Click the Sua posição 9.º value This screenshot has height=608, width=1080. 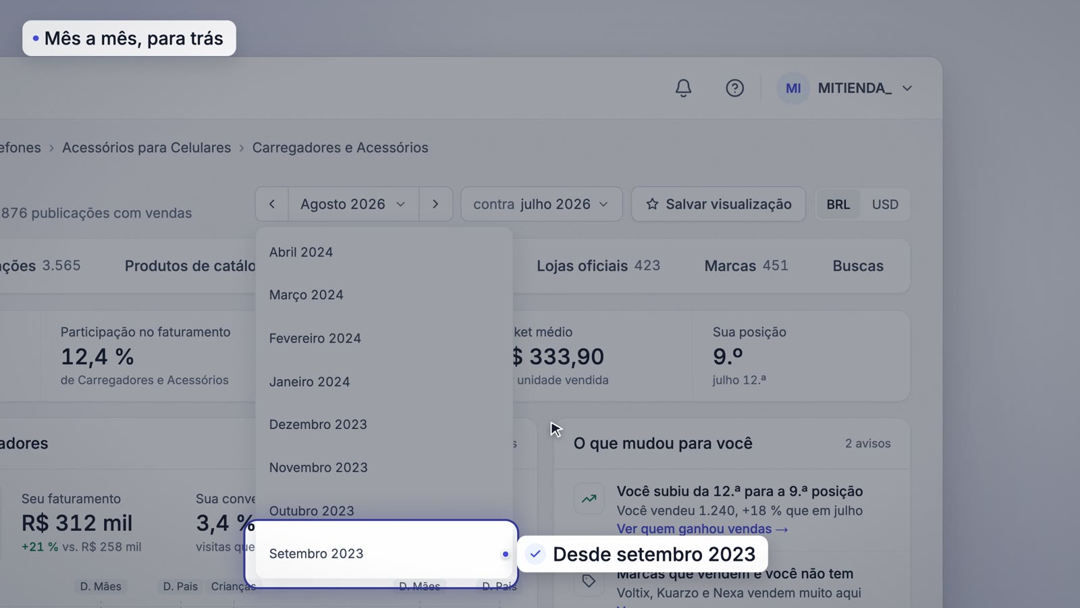[728, 356]
